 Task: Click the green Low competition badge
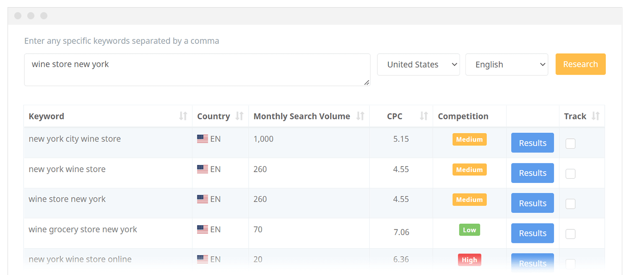469,230
